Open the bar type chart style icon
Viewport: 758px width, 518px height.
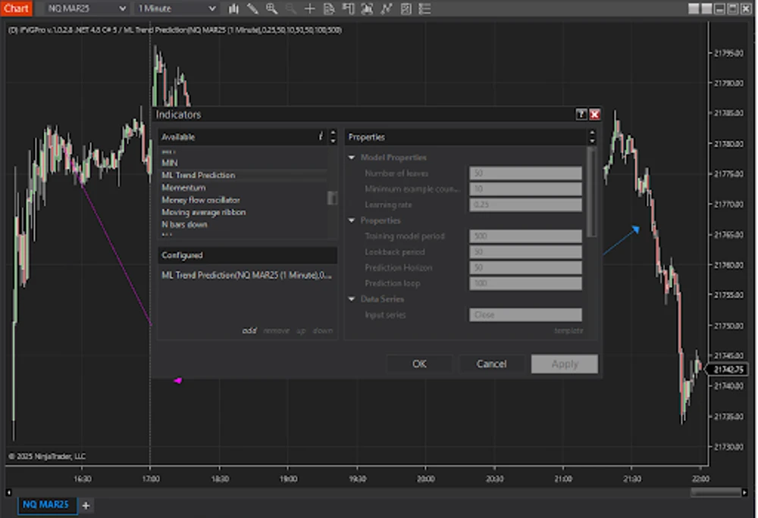233,8
